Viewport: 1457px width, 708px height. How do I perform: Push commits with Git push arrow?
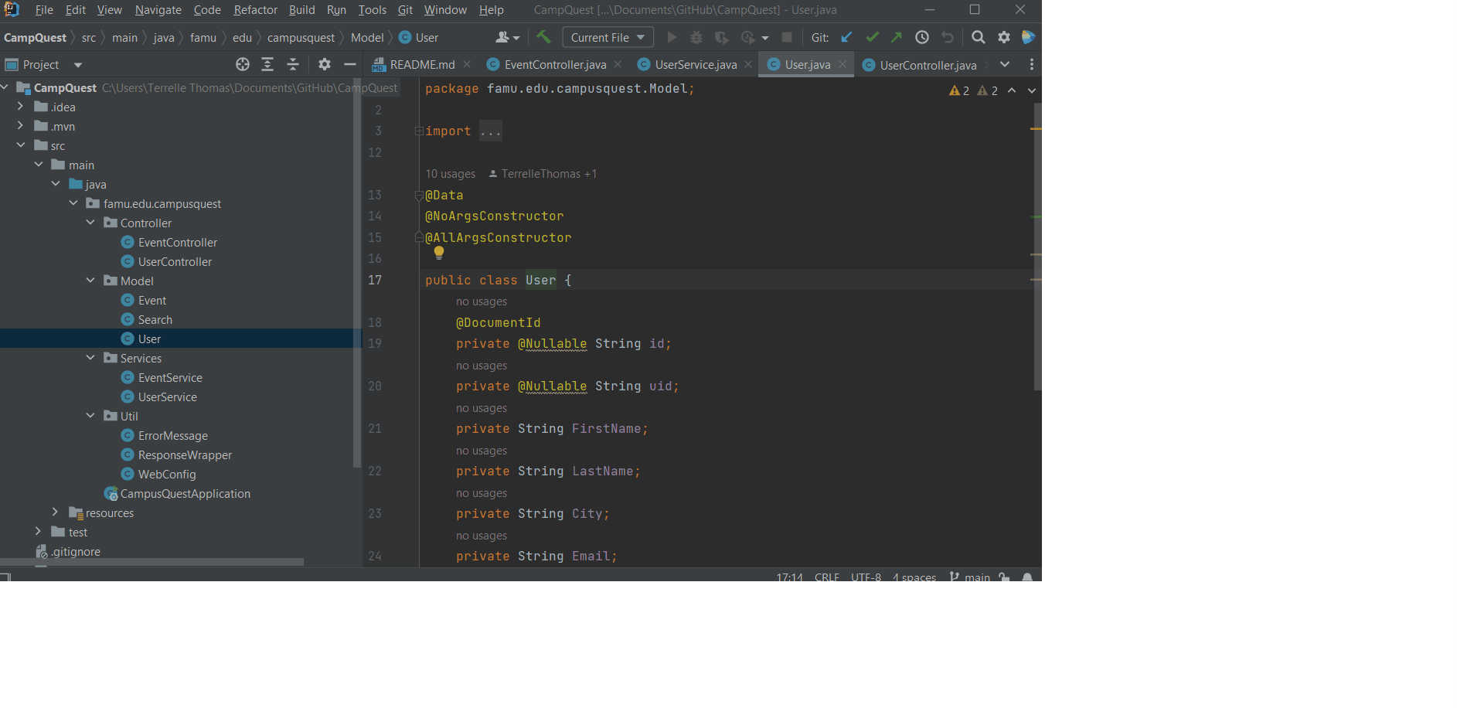897,37
